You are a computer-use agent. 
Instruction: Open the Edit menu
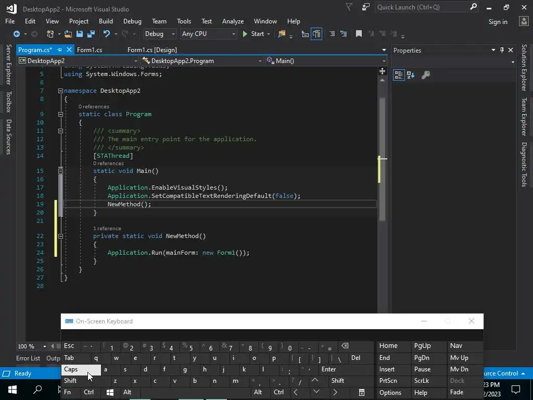coord(30,21)
